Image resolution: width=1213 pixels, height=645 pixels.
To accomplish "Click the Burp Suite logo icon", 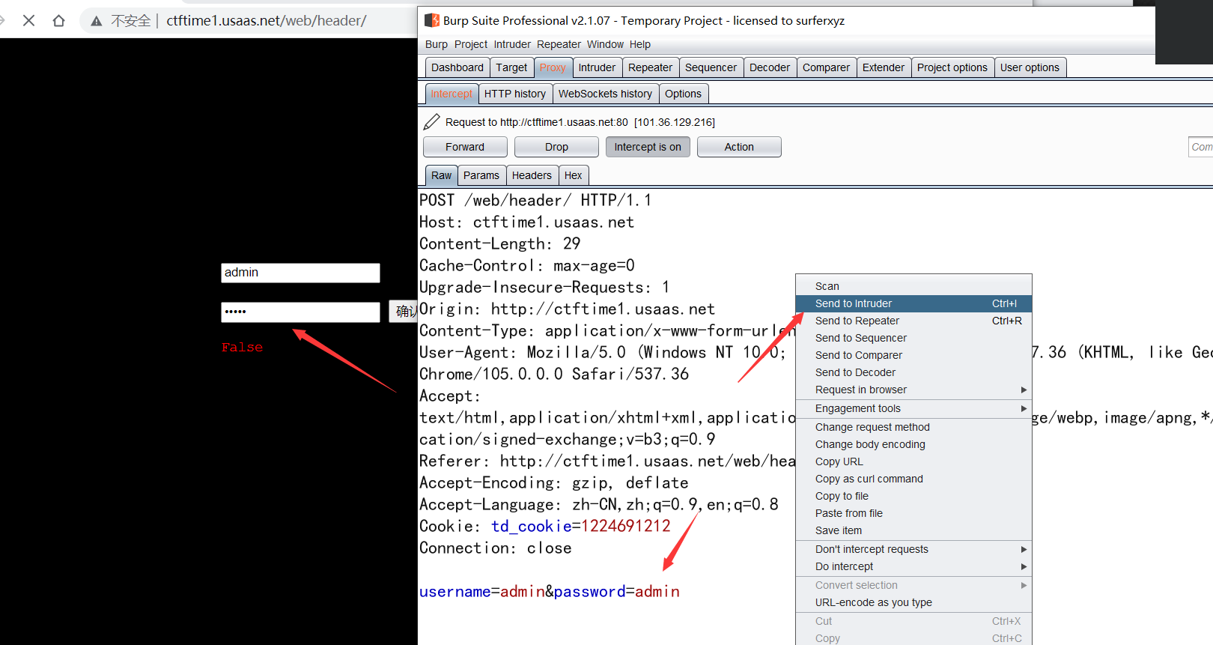I will pyautogui.click(x=432, y=20).
